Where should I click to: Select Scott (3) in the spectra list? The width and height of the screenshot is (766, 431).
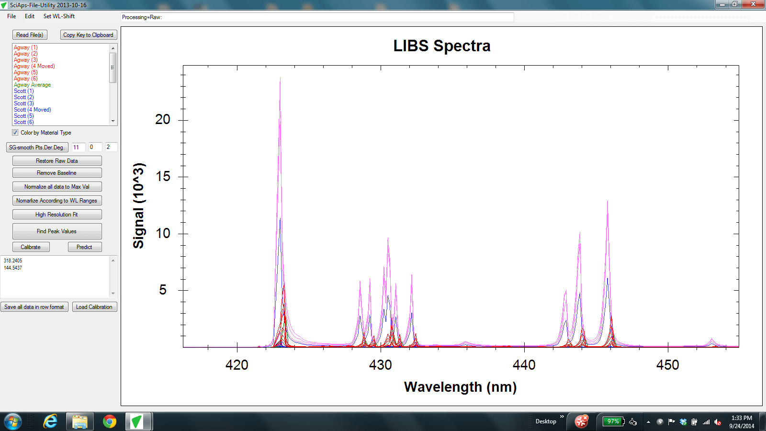(24, 103)
